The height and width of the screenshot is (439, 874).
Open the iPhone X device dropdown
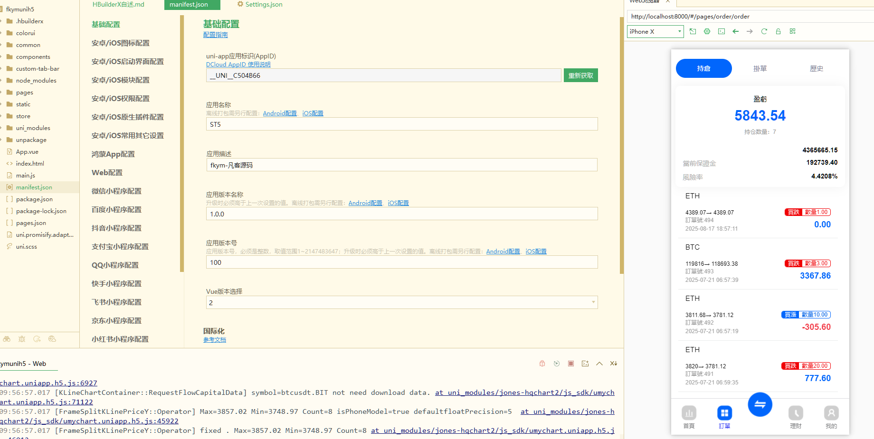pyautogui.click(x=655, y=31)
